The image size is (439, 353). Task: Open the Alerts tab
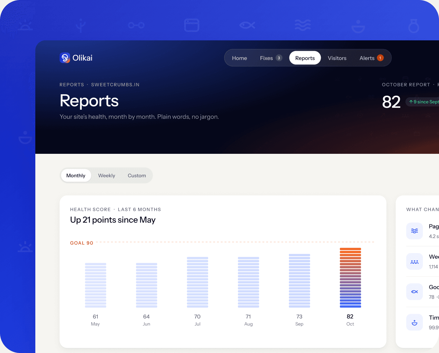tap(371, 58)
